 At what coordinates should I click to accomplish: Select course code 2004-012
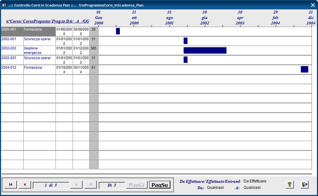(x=9, y=68)
